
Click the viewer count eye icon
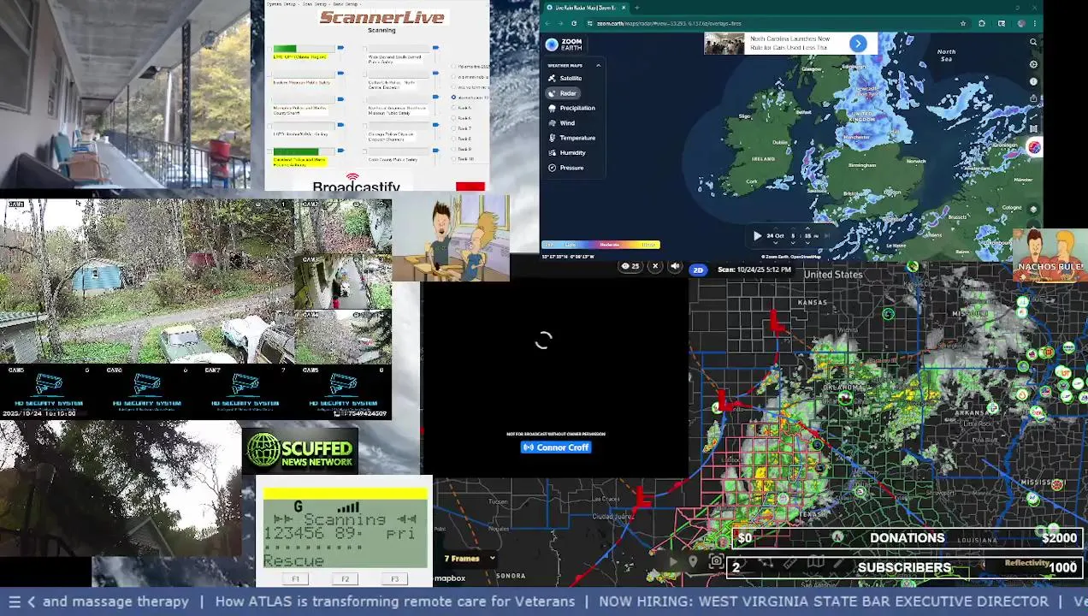click(x=625, y=267)
